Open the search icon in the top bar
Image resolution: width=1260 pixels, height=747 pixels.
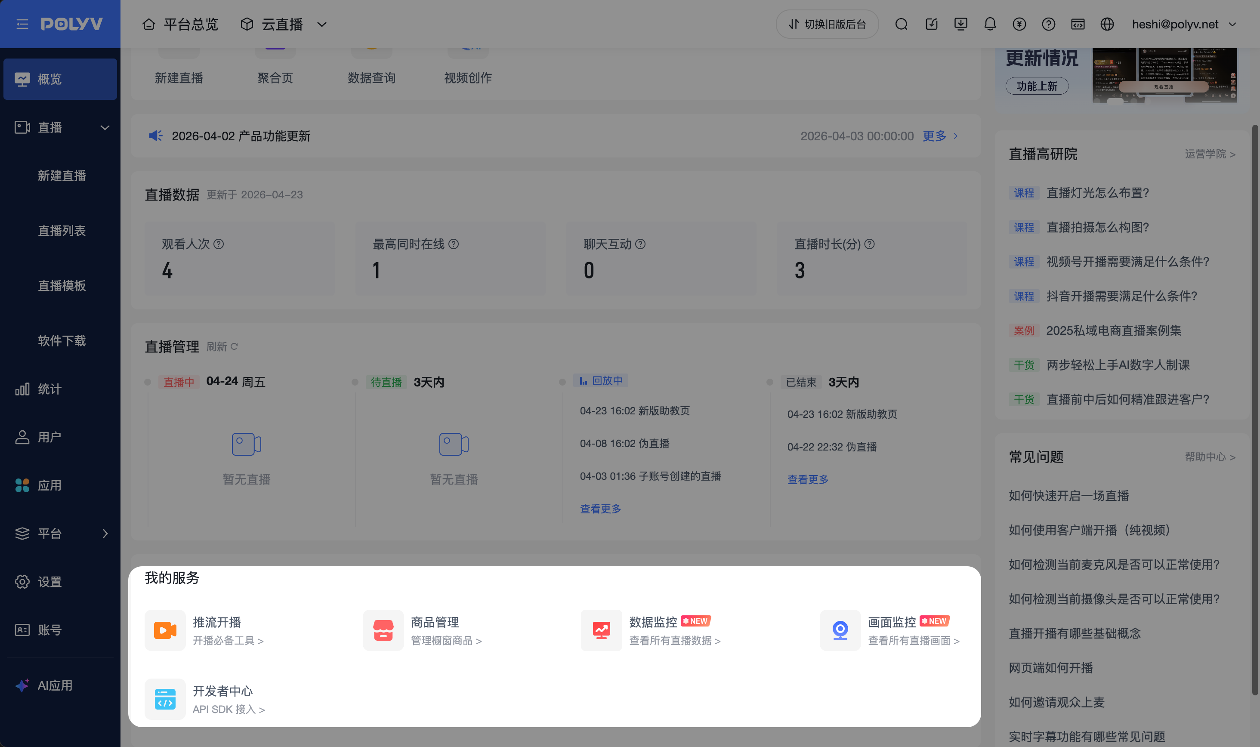(902, 24)
